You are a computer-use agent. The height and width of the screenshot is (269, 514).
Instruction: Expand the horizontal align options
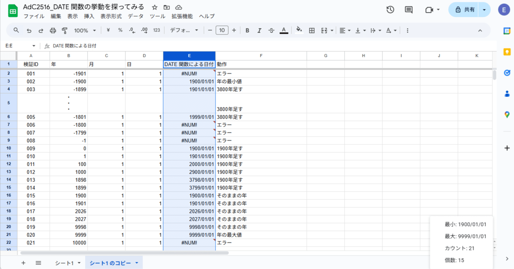click(x=349, y=30)
